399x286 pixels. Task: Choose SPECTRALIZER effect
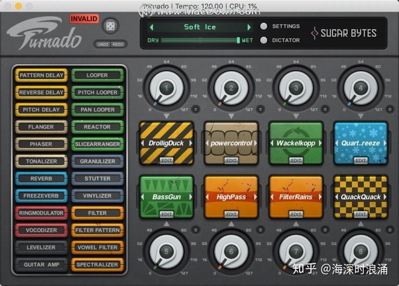point(97,264)
